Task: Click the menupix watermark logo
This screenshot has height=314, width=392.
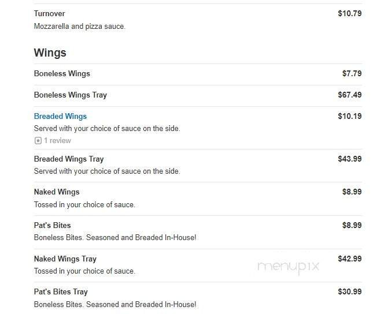Action: click(x=288, y=266)
